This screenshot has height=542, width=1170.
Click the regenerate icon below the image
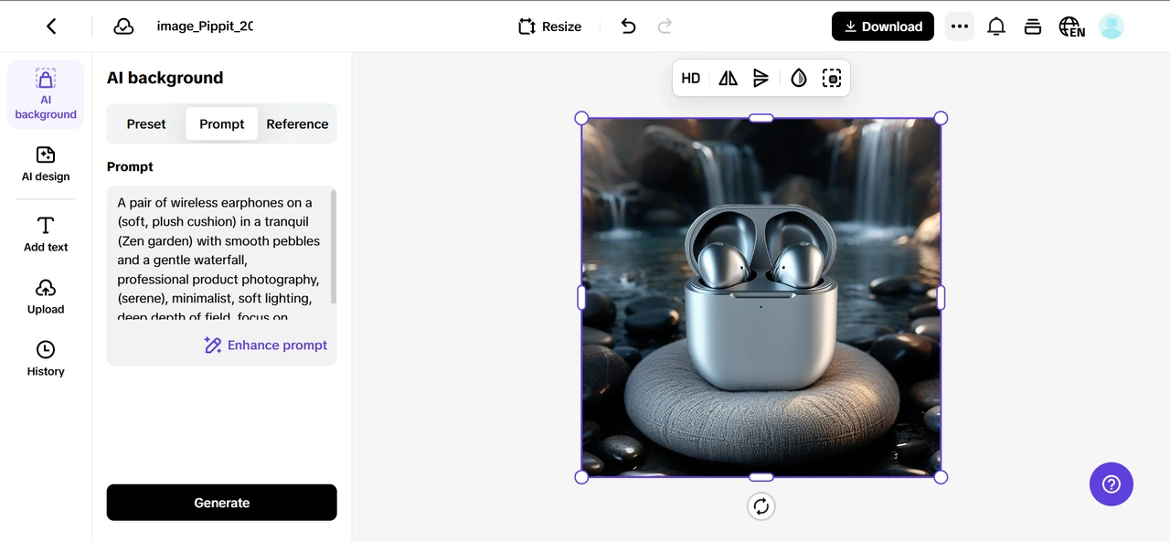tap(760, 506)
